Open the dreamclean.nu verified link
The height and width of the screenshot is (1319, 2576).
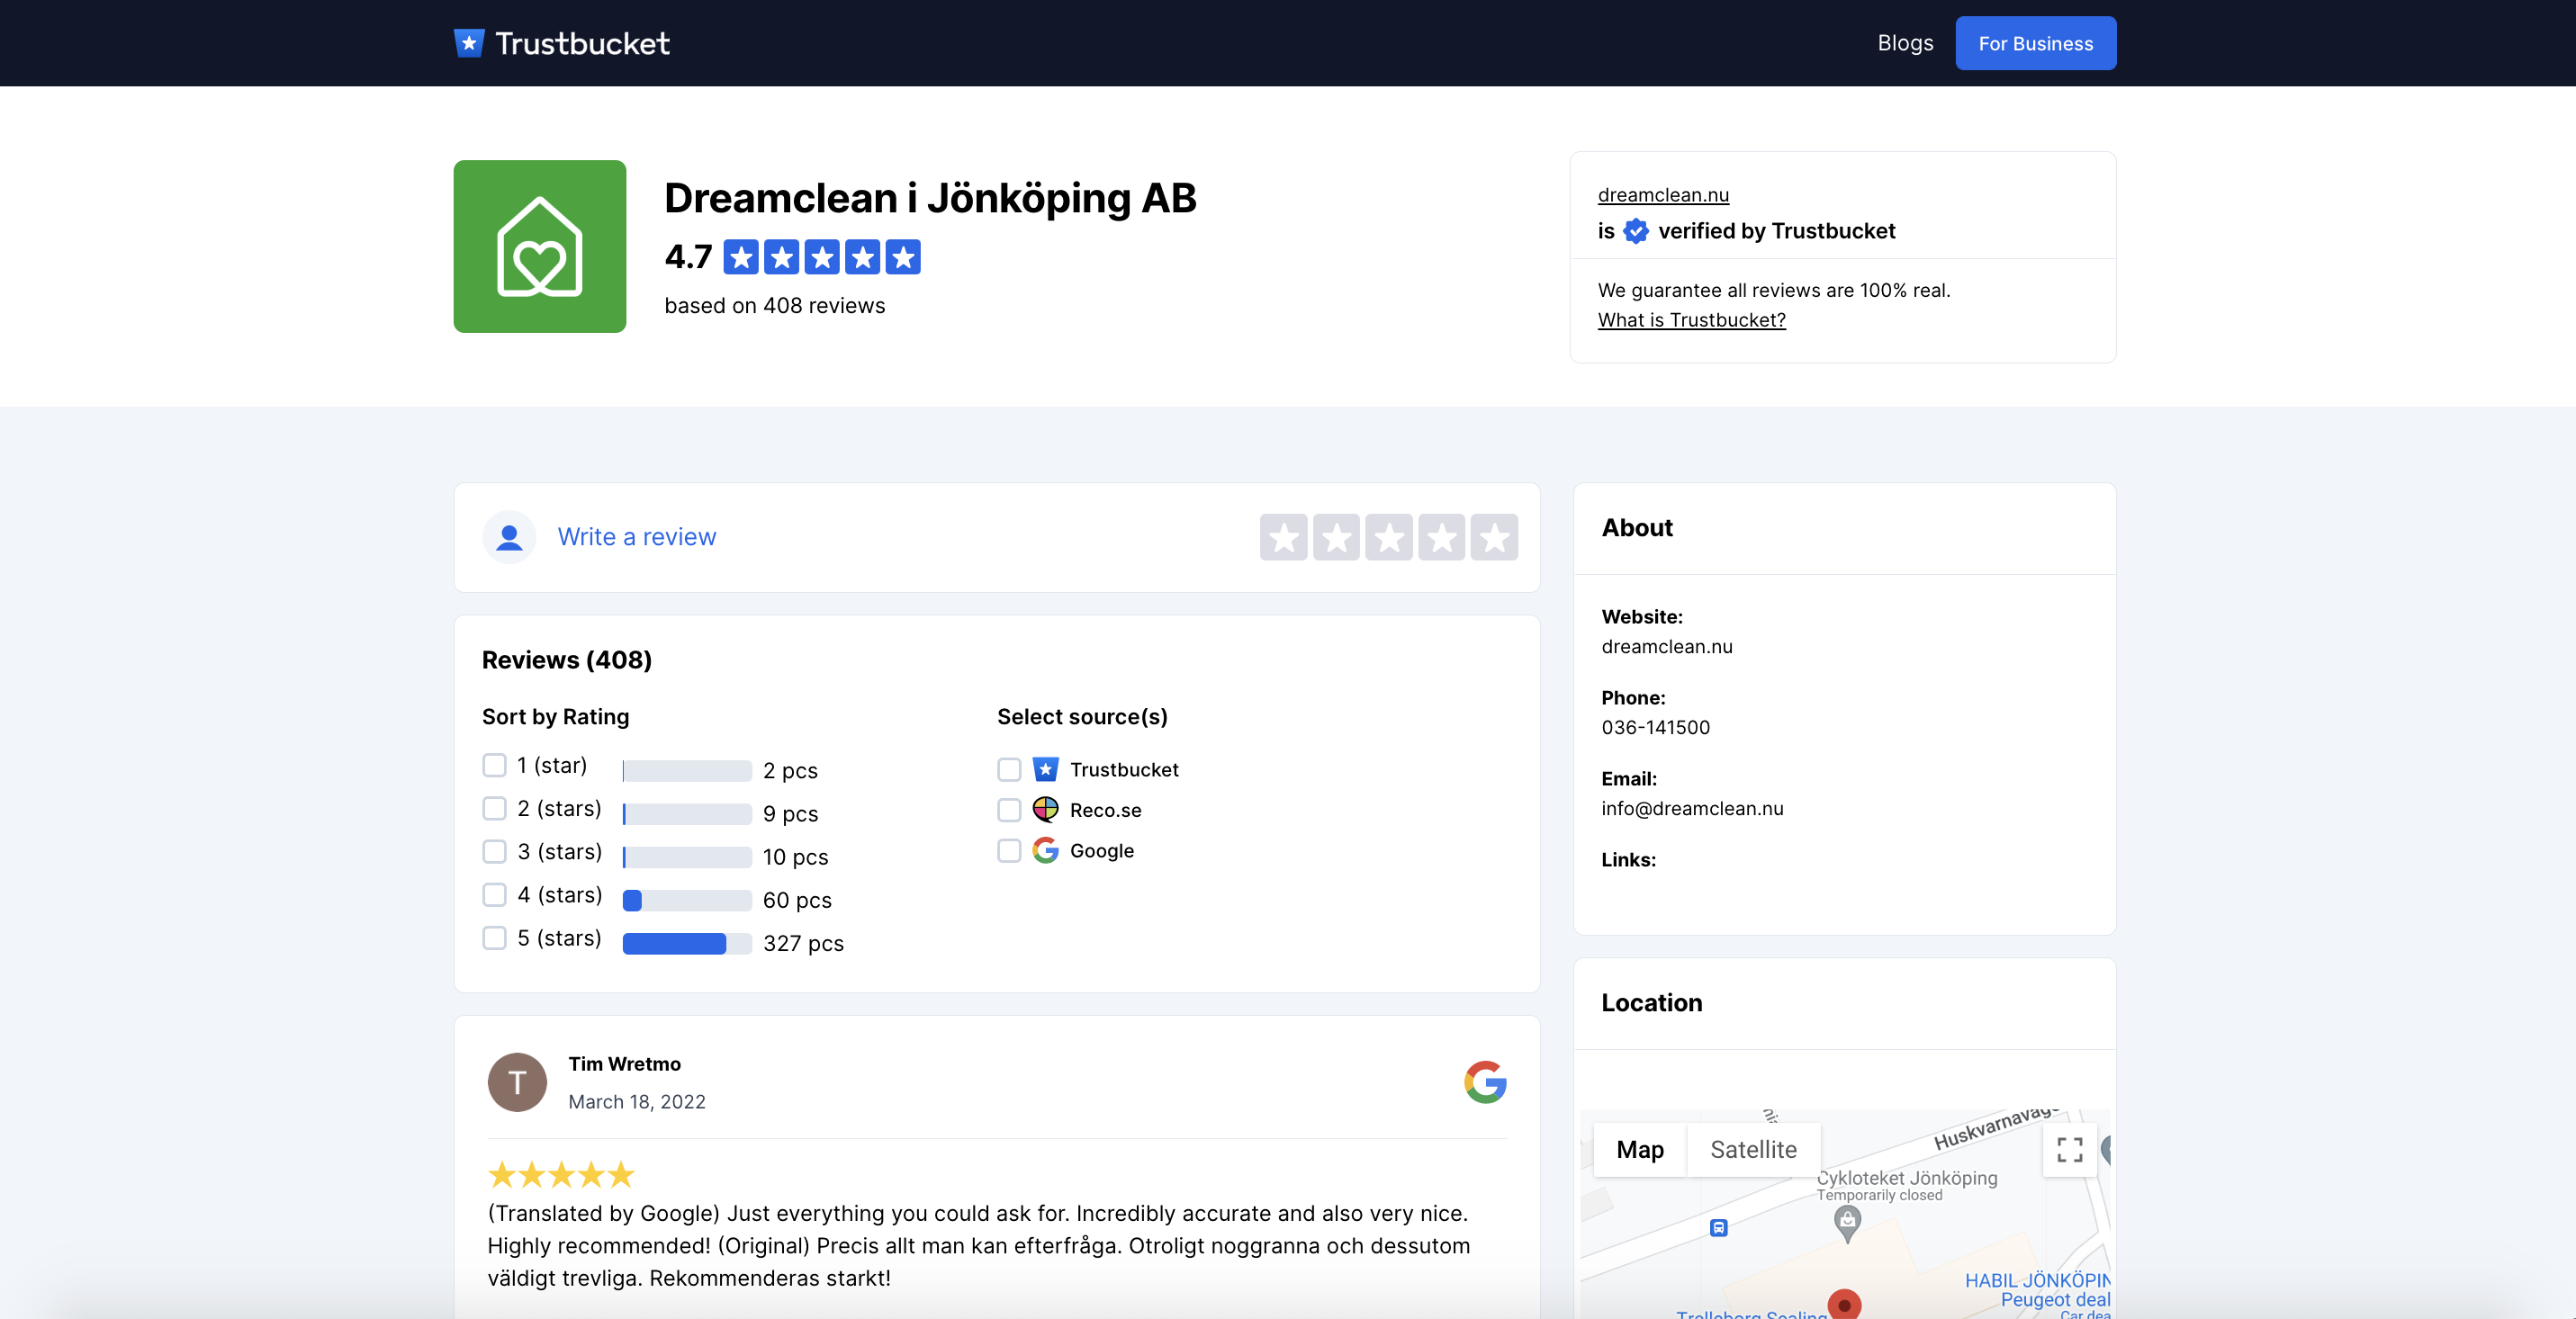coord(1663,195)
